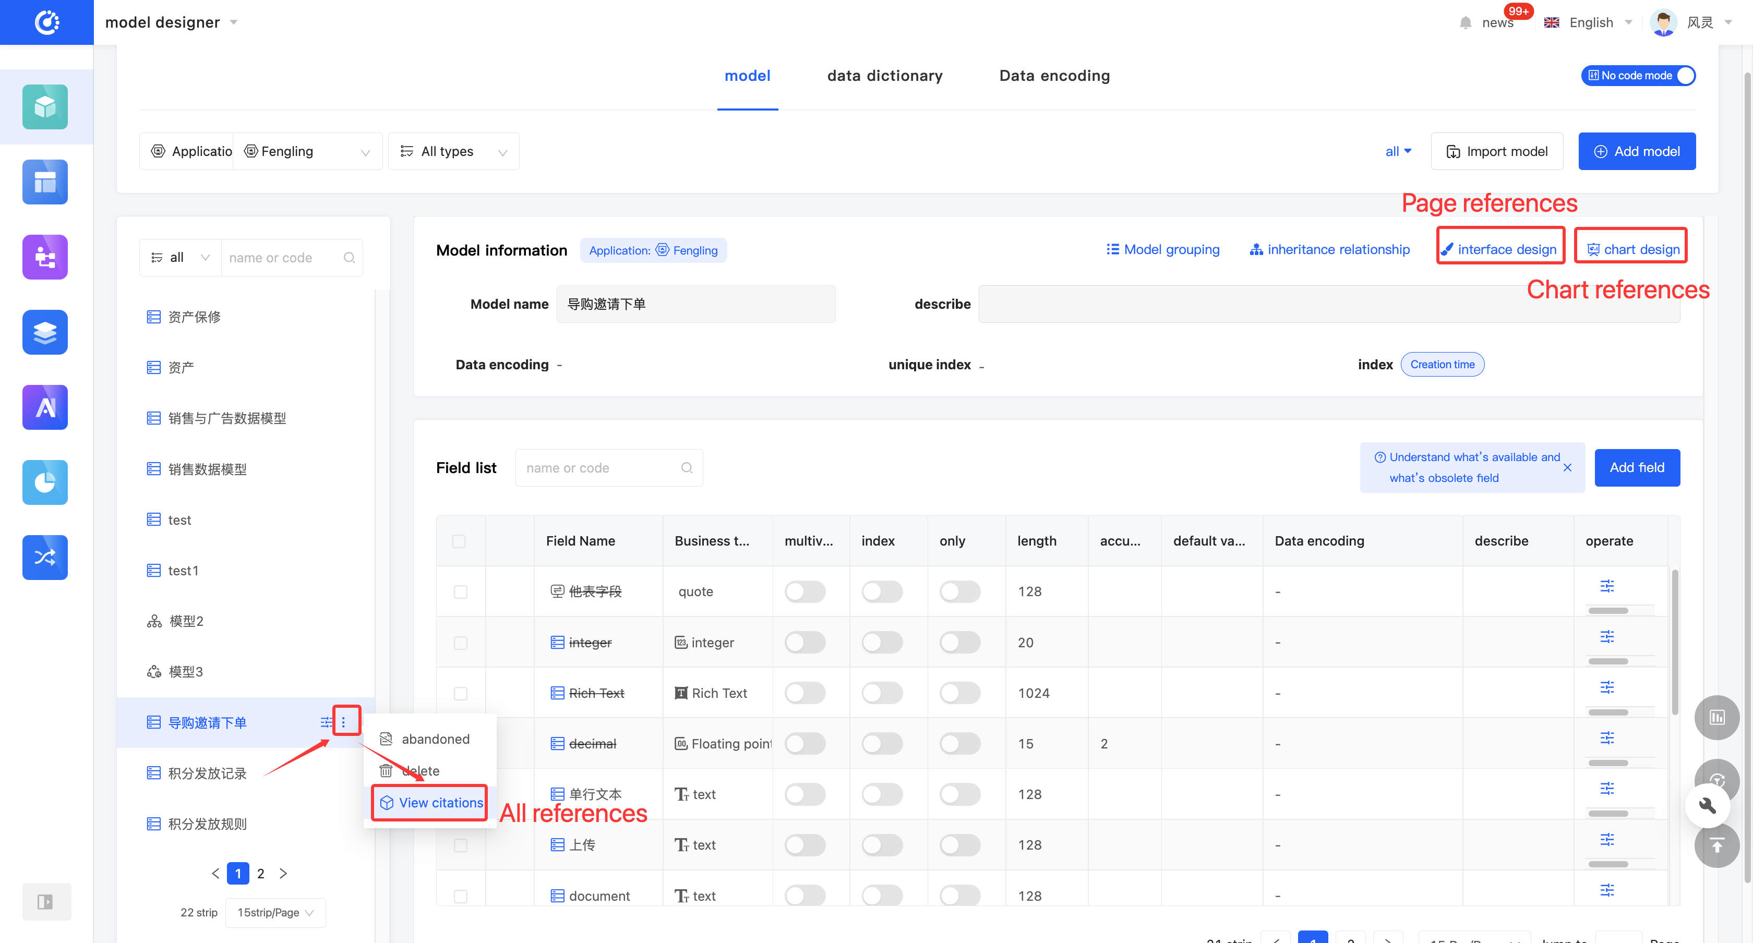1753x943 pixels.
Task: Select the page layout designer sidebar icon
Action: click(45, 182)
